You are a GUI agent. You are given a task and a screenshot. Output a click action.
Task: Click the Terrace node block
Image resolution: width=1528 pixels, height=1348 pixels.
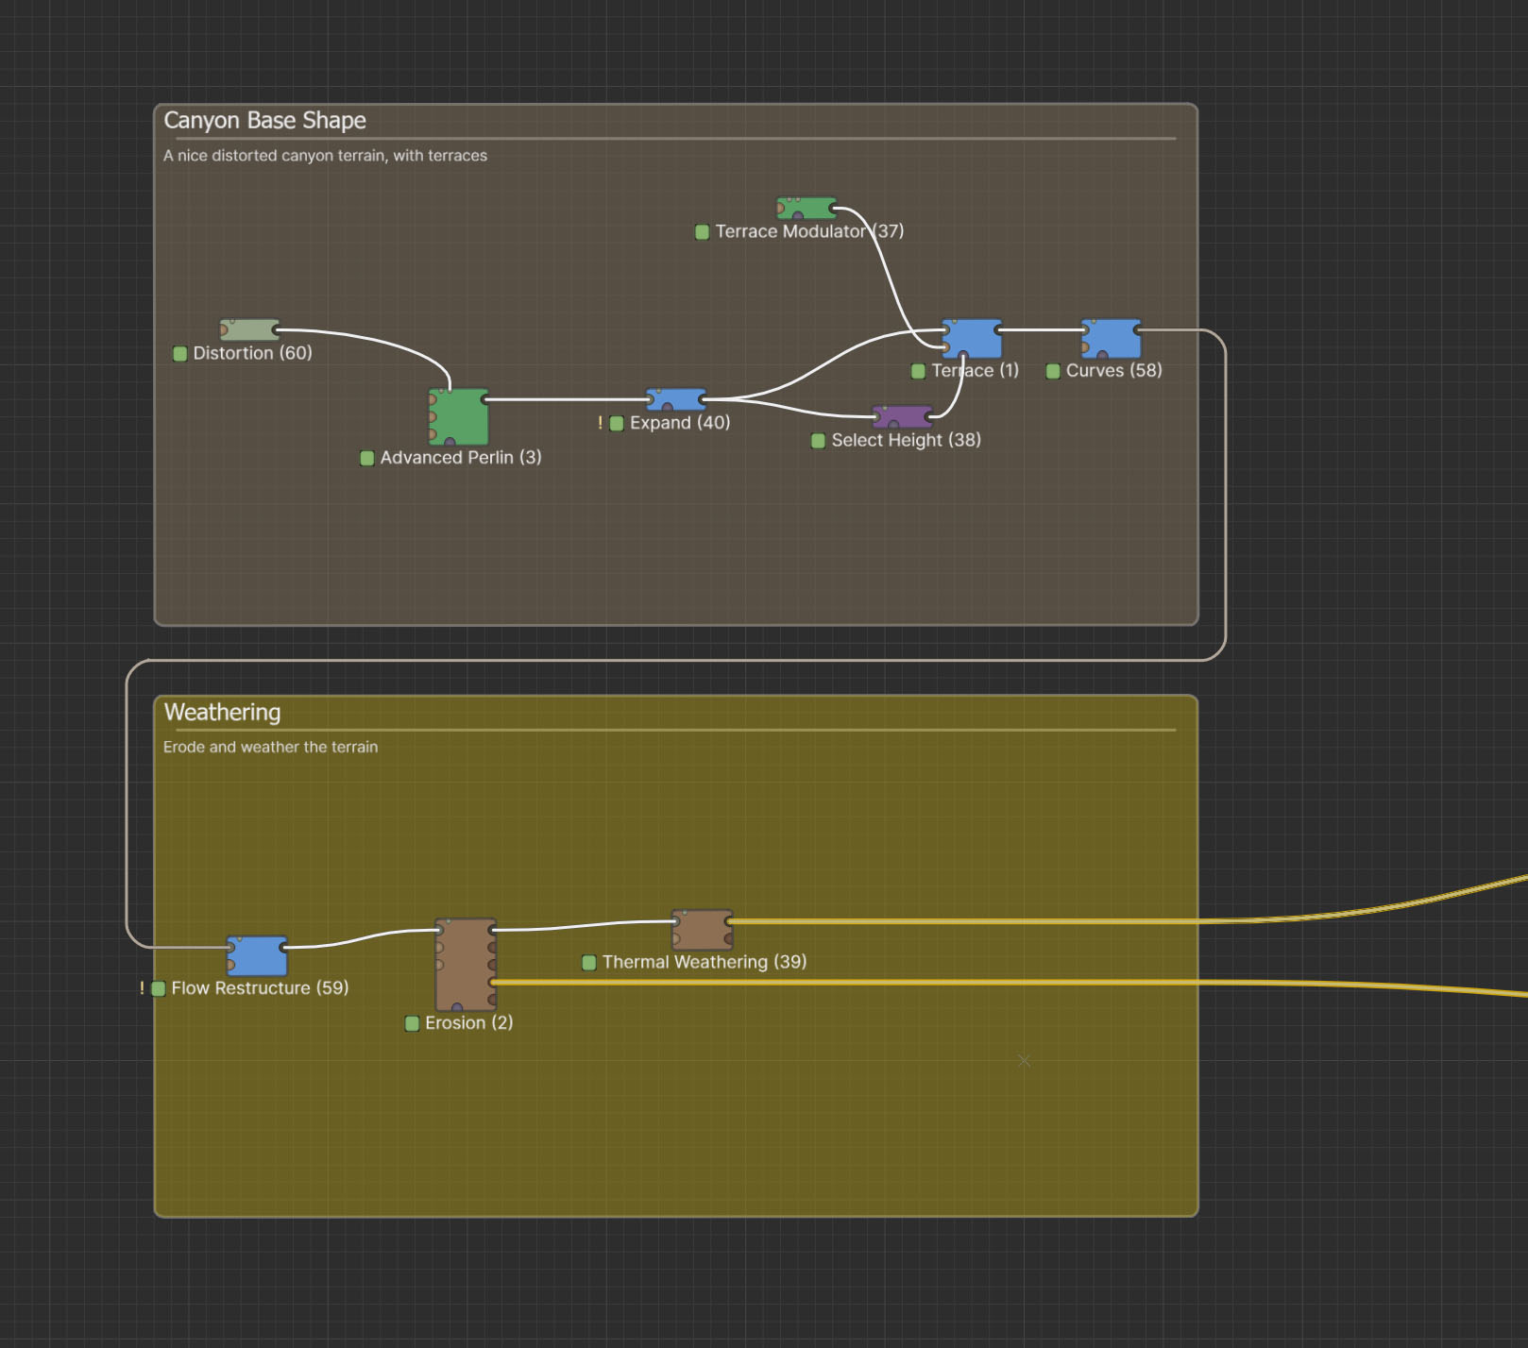pos(972,339)
